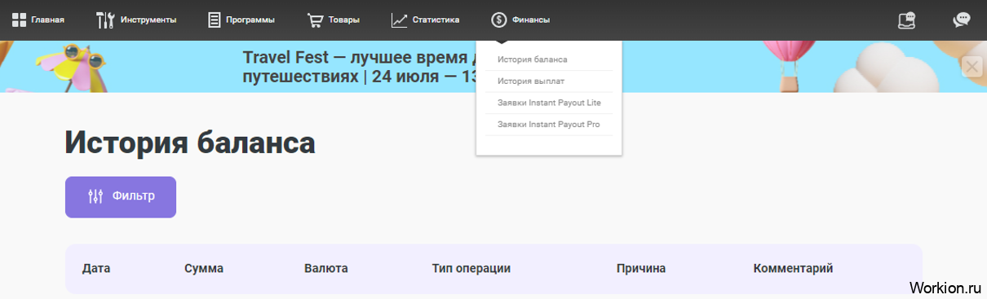Open the Главная menu label

click(x=48, y=20)
